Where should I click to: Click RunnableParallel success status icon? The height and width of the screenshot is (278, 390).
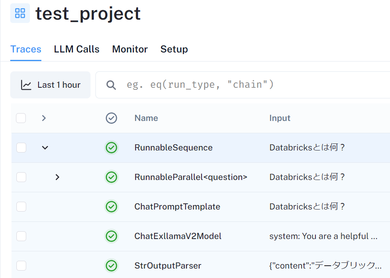click(x=111, y=177)
